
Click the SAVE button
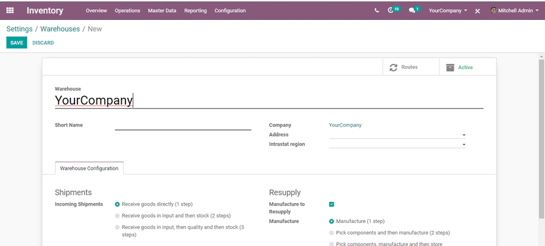tap(16, 43)
